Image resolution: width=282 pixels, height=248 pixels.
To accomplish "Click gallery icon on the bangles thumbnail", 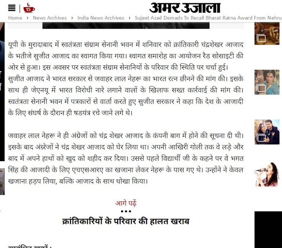I will 261,38.
